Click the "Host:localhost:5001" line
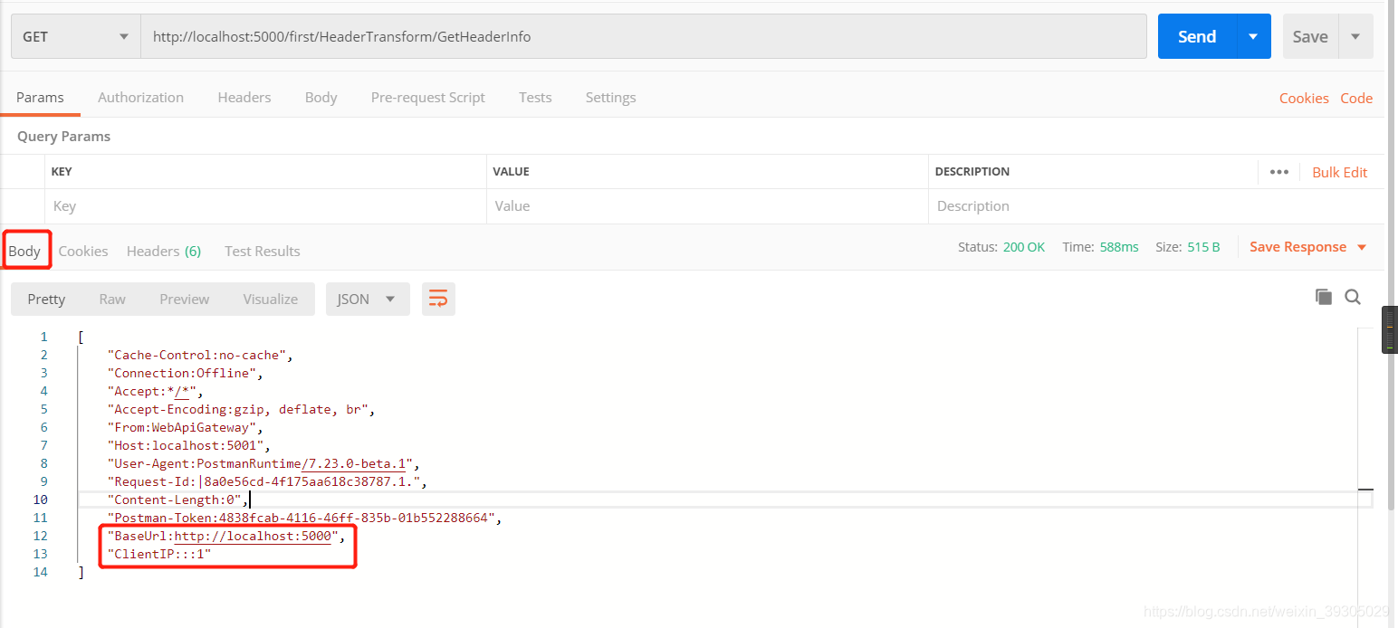 pyautogui.click(x=188, y=445)
